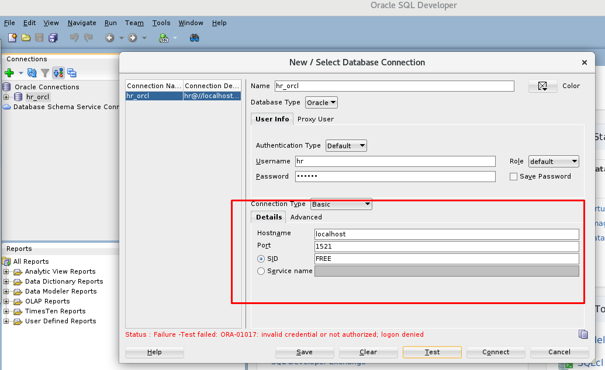Viewport: 605px width, 370px height.
Task: Click the Save toolbar icon
Action: [39, 37]
